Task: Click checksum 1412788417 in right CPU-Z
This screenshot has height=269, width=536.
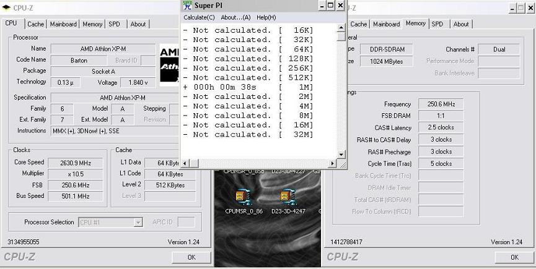Action: click(x=346, y=242)
